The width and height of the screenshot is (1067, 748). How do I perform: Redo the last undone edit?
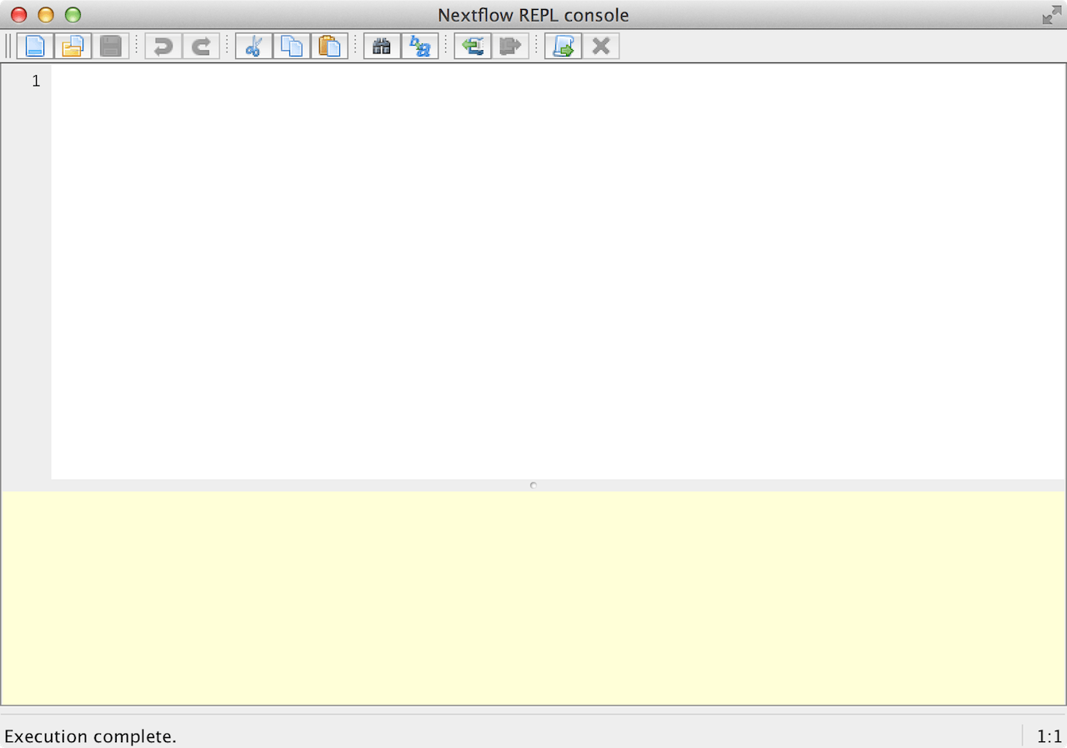200,46
